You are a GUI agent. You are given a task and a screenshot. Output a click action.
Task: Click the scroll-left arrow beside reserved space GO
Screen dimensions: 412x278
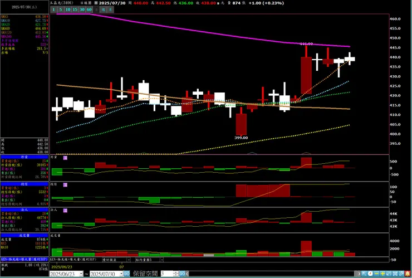[187, 274]
